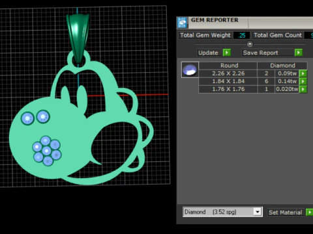Select the 2.26 X 2.26 size cell
313x234 pixels.
(228, 73)
